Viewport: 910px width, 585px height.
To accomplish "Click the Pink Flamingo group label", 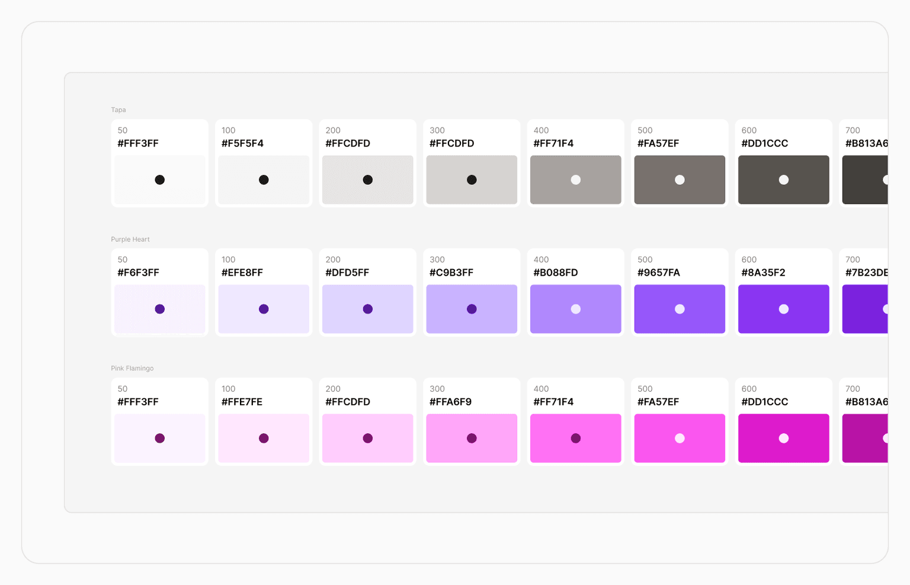I will click(x=132, y=368).
